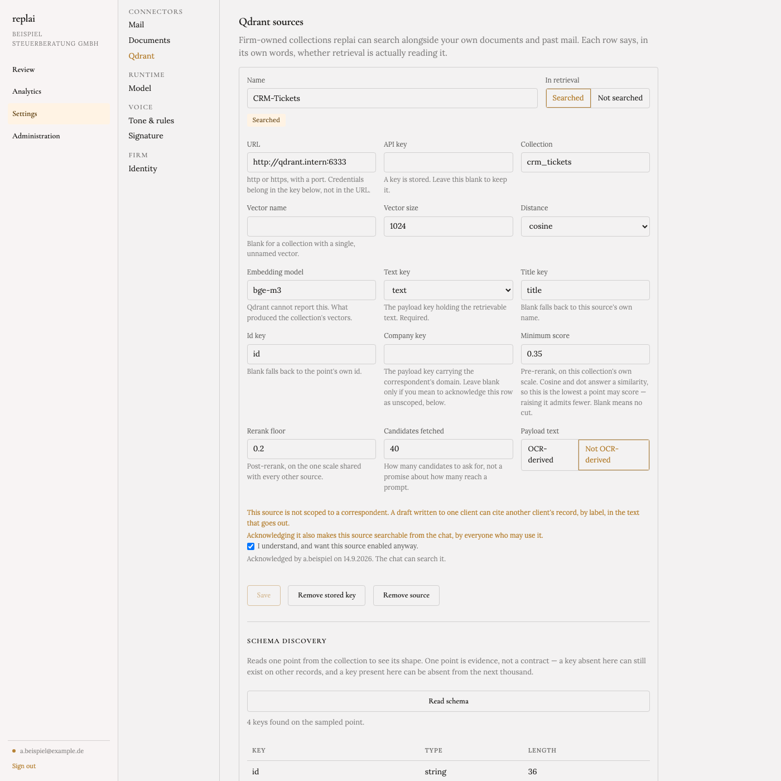Screen dimensions: 781x781
Task: Focus the URL input field
Action: [311, 162]
